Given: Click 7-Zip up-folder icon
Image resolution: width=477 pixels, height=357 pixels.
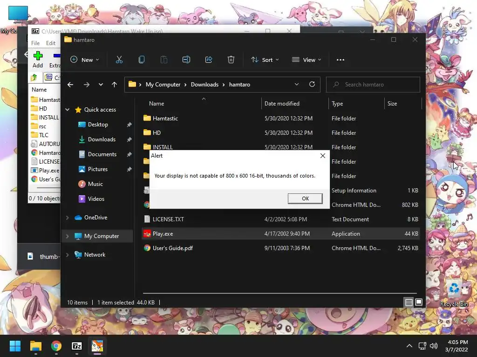Looking at the screenshot, I should pyautogui.click(x=34, y=78).
